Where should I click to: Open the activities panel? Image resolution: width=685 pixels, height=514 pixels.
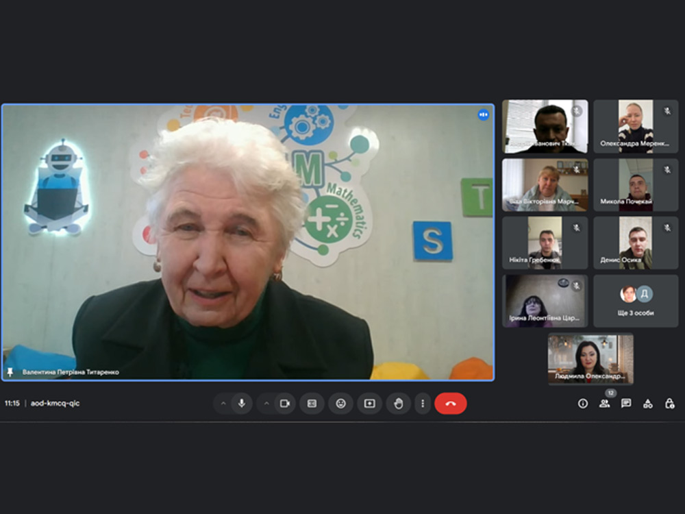tap(647, 404)
